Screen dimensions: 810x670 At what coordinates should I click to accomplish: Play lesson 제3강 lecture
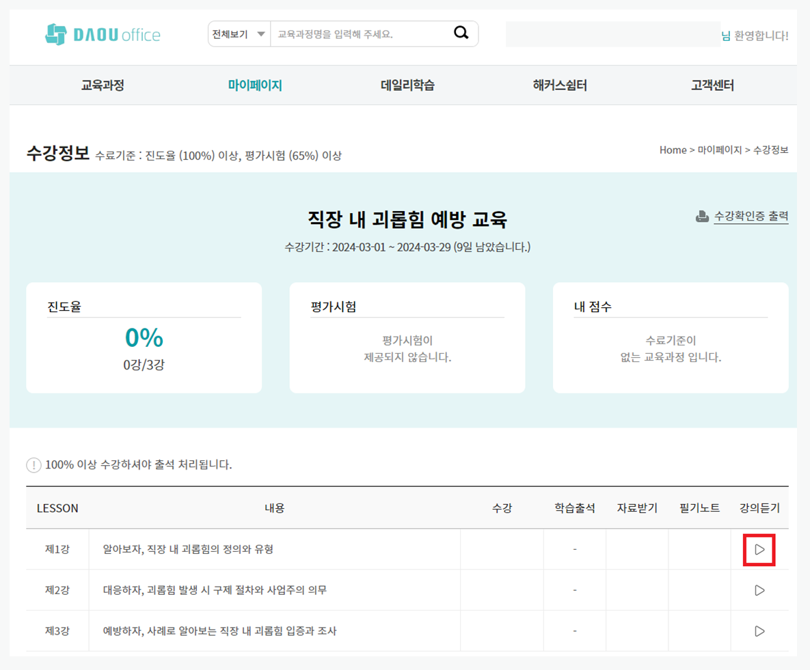click(759, 631)
